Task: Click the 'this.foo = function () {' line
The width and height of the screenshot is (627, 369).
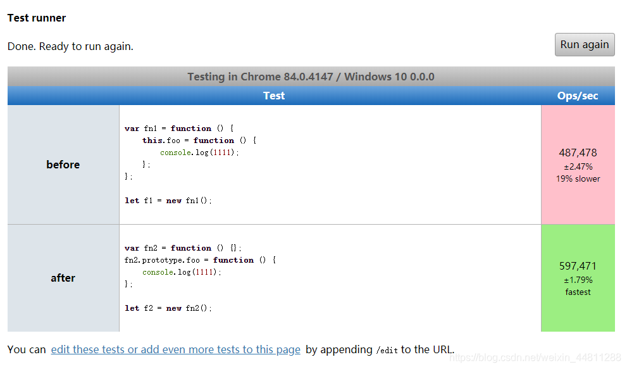Action: click(199, 141)
